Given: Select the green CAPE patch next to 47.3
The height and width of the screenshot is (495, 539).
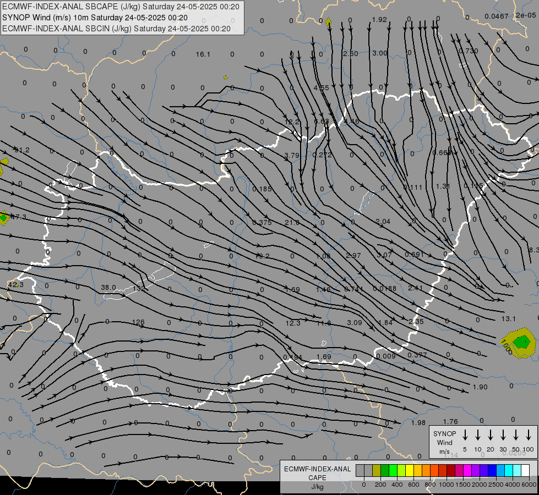Looking at the screenshot, I should 3,217.
